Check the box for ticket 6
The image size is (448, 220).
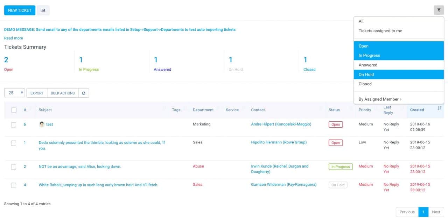[14, 125]
